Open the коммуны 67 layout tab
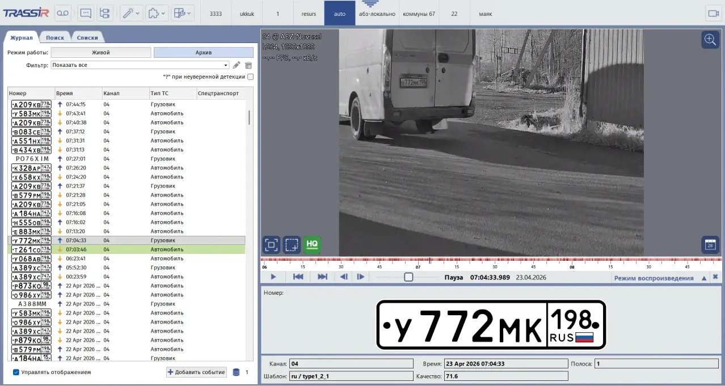Viewport: 725px width, 386px height. (419, 14)
